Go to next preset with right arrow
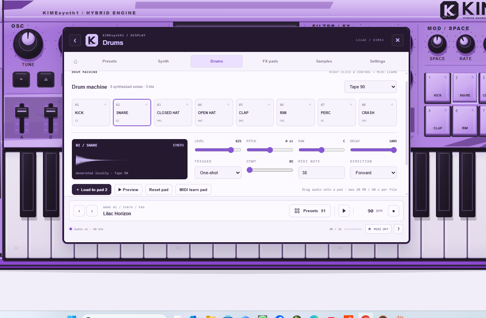 click(x=92, y=211)
